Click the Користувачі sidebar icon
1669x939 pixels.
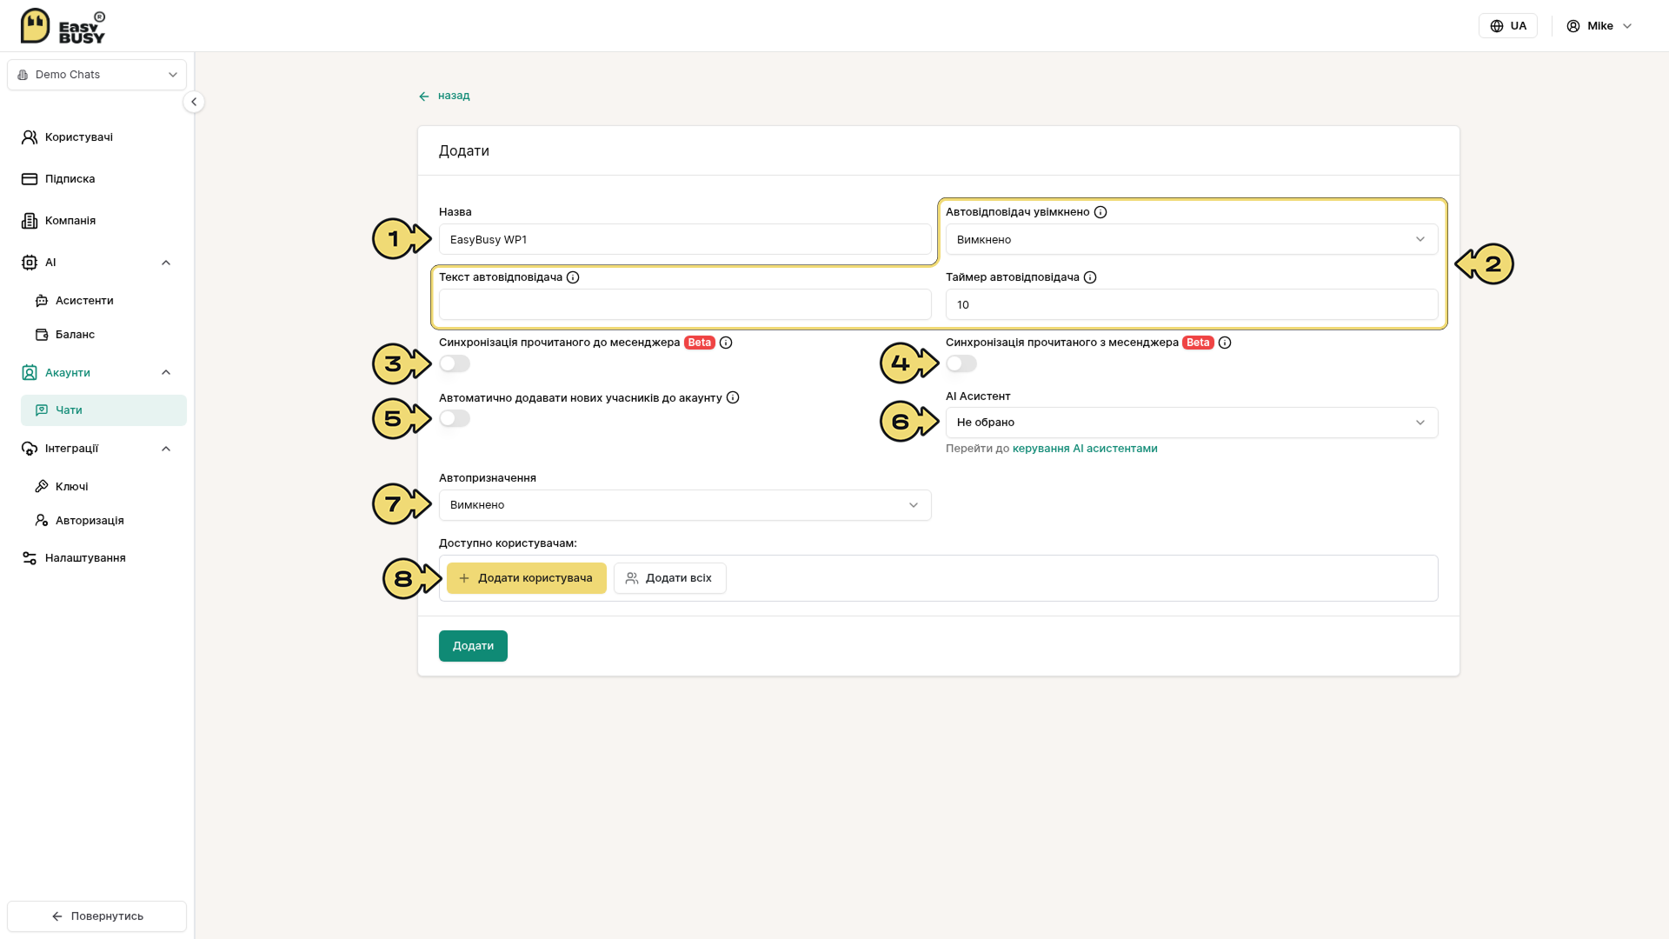tap(30, 137)
